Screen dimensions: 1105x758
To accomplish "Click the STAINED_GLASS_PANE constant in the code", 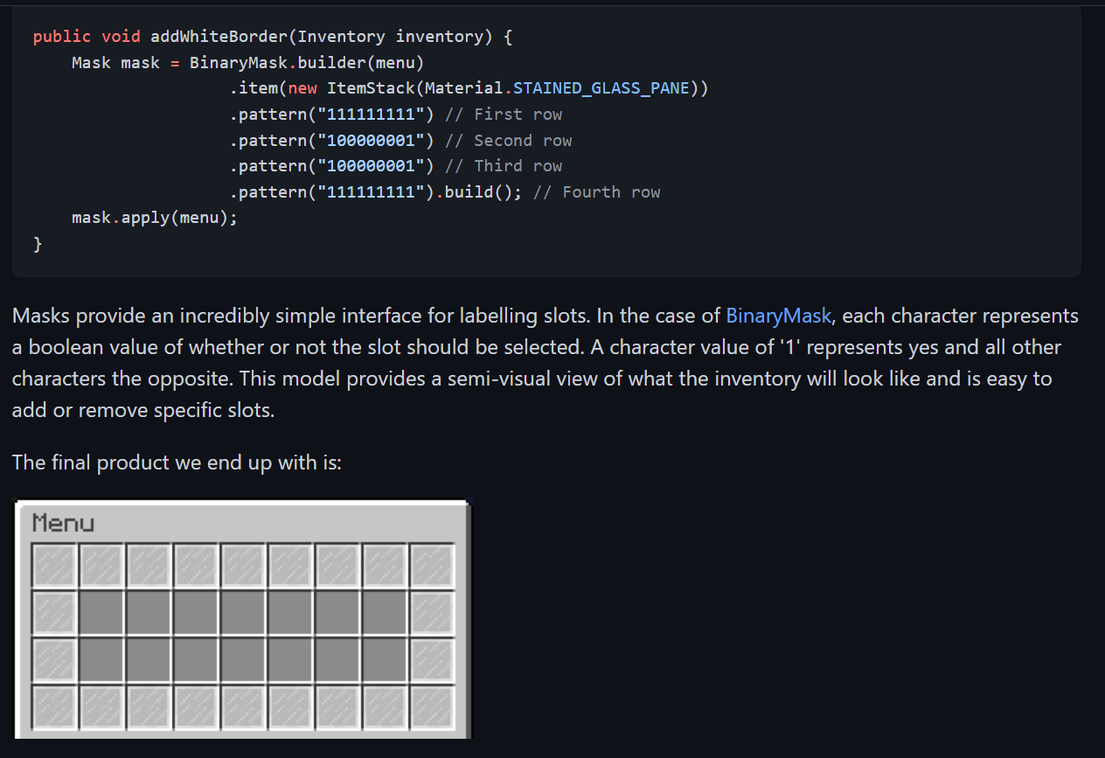I will 602,88.
